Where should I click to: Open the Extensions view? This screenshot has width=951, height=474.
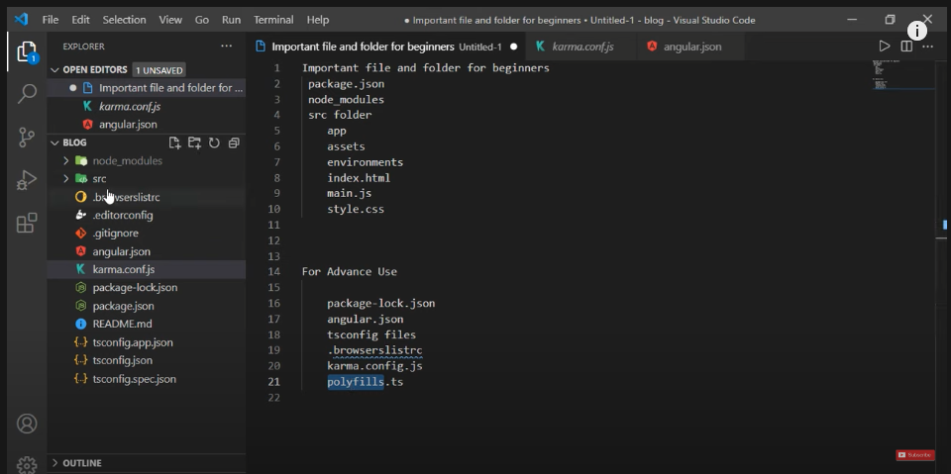(x=27, y=224)
